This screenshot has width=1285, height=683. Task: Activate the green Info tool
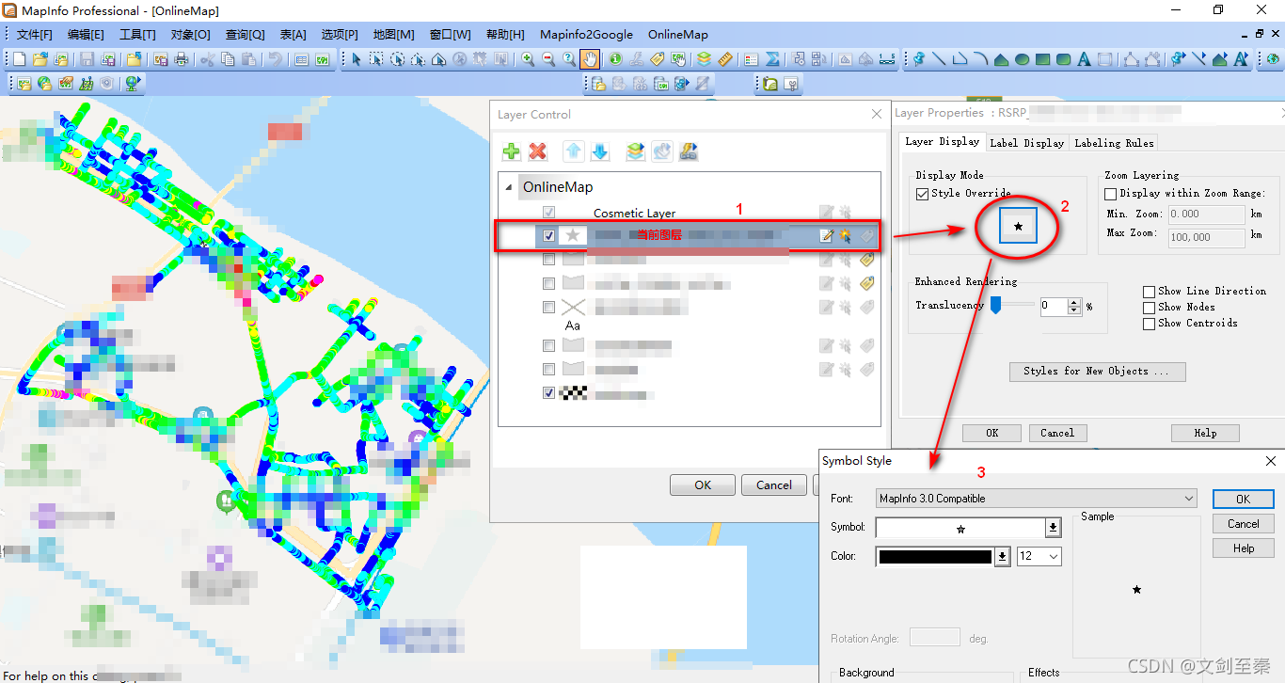pos(615,59)
